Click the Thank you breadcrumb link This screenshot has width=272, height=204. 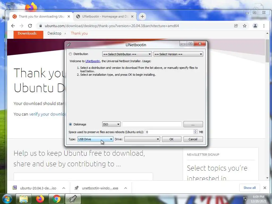point(79,33)
